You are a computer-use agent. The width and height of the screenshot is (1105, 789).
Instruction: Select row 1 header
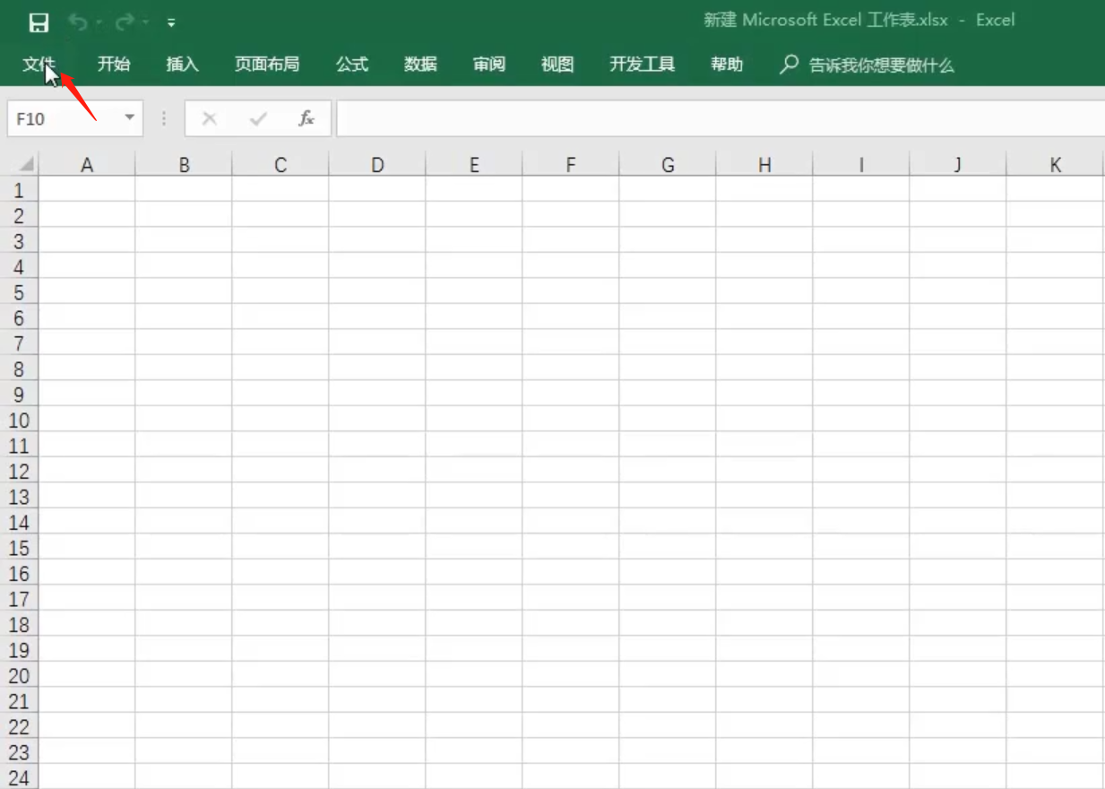(19, 189)
